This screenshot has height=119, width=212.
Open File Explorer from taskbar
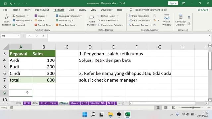pyautogui.click(x=110, y=114)
